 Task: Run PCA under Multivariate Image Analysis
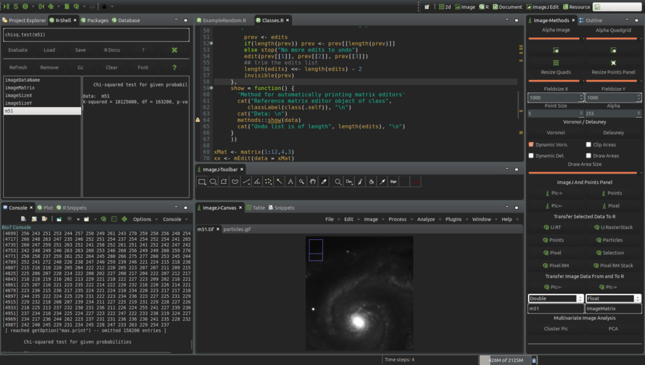tap(614, 328)
